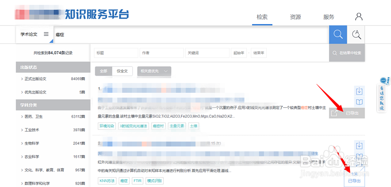Viewport: 391px width, 187px height.
Task: Focus the main search box containing 癌症
Action: click(191, 35)
